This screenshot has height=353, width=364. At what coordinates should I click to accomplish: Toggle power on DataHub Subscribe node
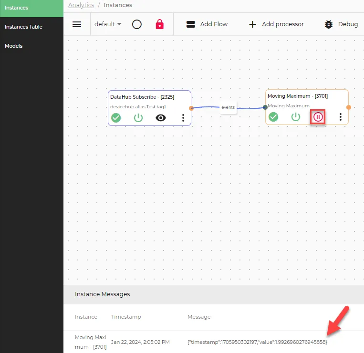(x=138, y=118)
